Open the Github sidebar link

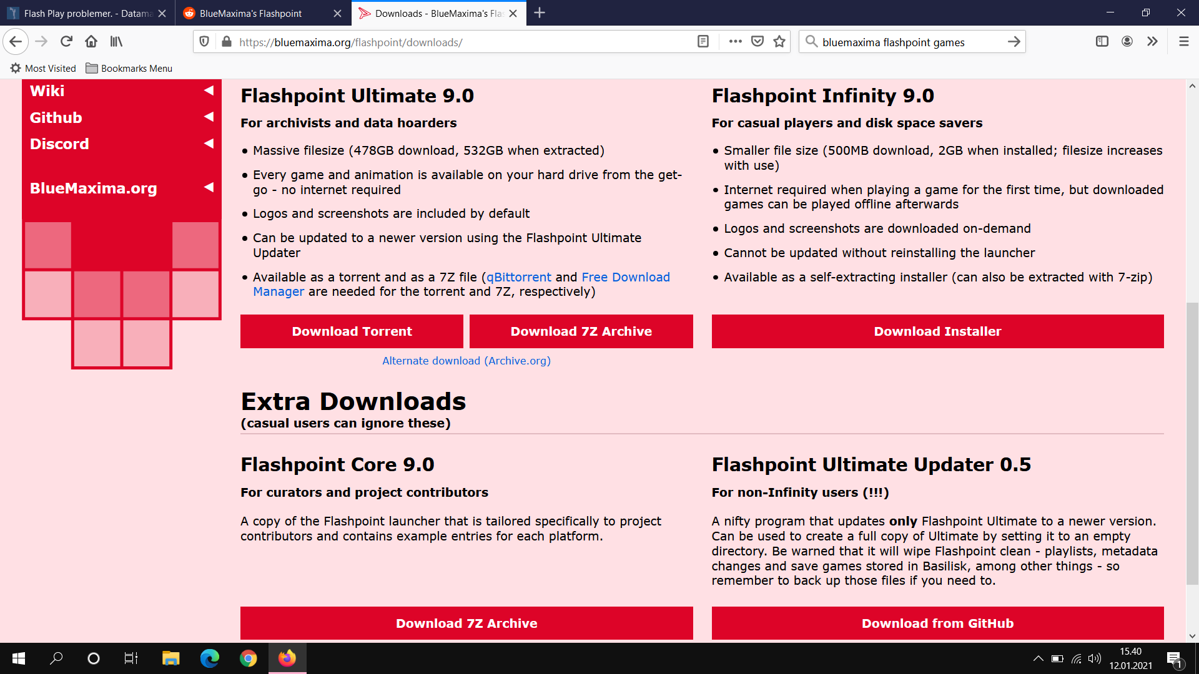click(56, 118)
